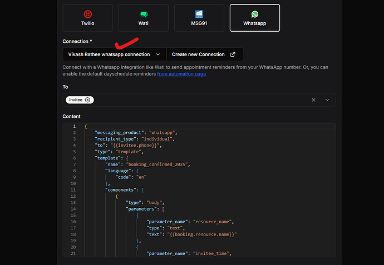Click the "resource_name" value on line 16
Viewport: 384px width, 265px height.
point(213,222)
